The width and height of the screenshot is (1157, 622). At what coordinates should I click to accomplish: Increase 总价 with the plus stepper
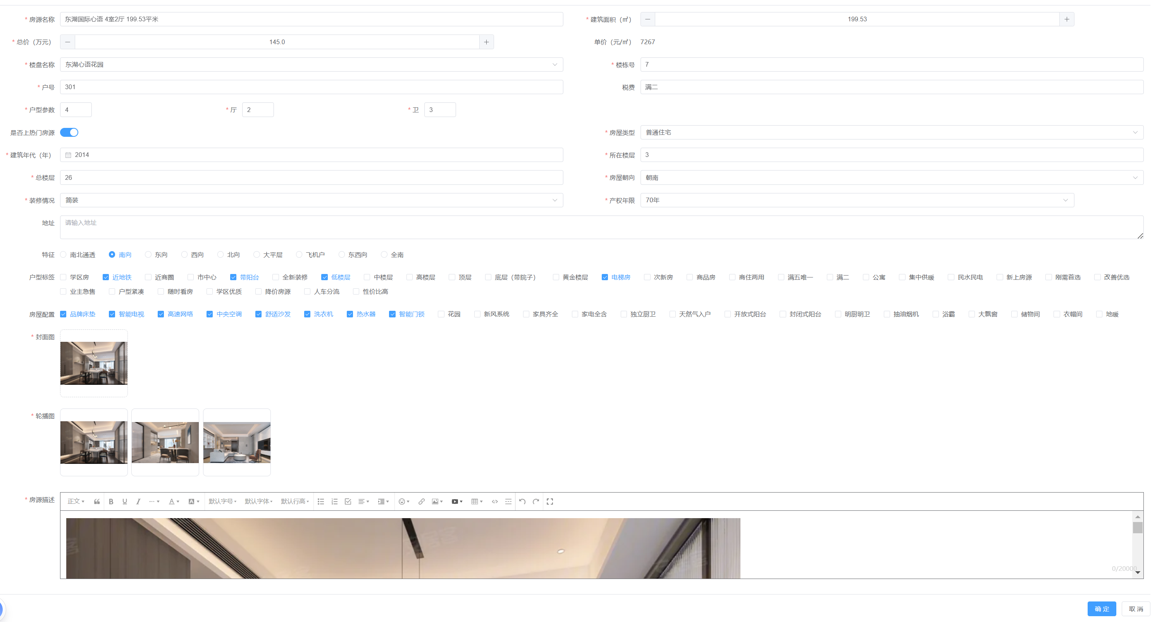click(x=486, y=42)
